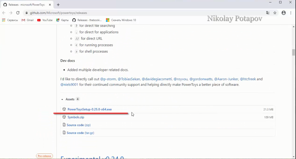Image resolution: width=296 pixels, height=159 pixels.
Task: Open @TobiasSekan user profile
Action: [x=129, y=79]
